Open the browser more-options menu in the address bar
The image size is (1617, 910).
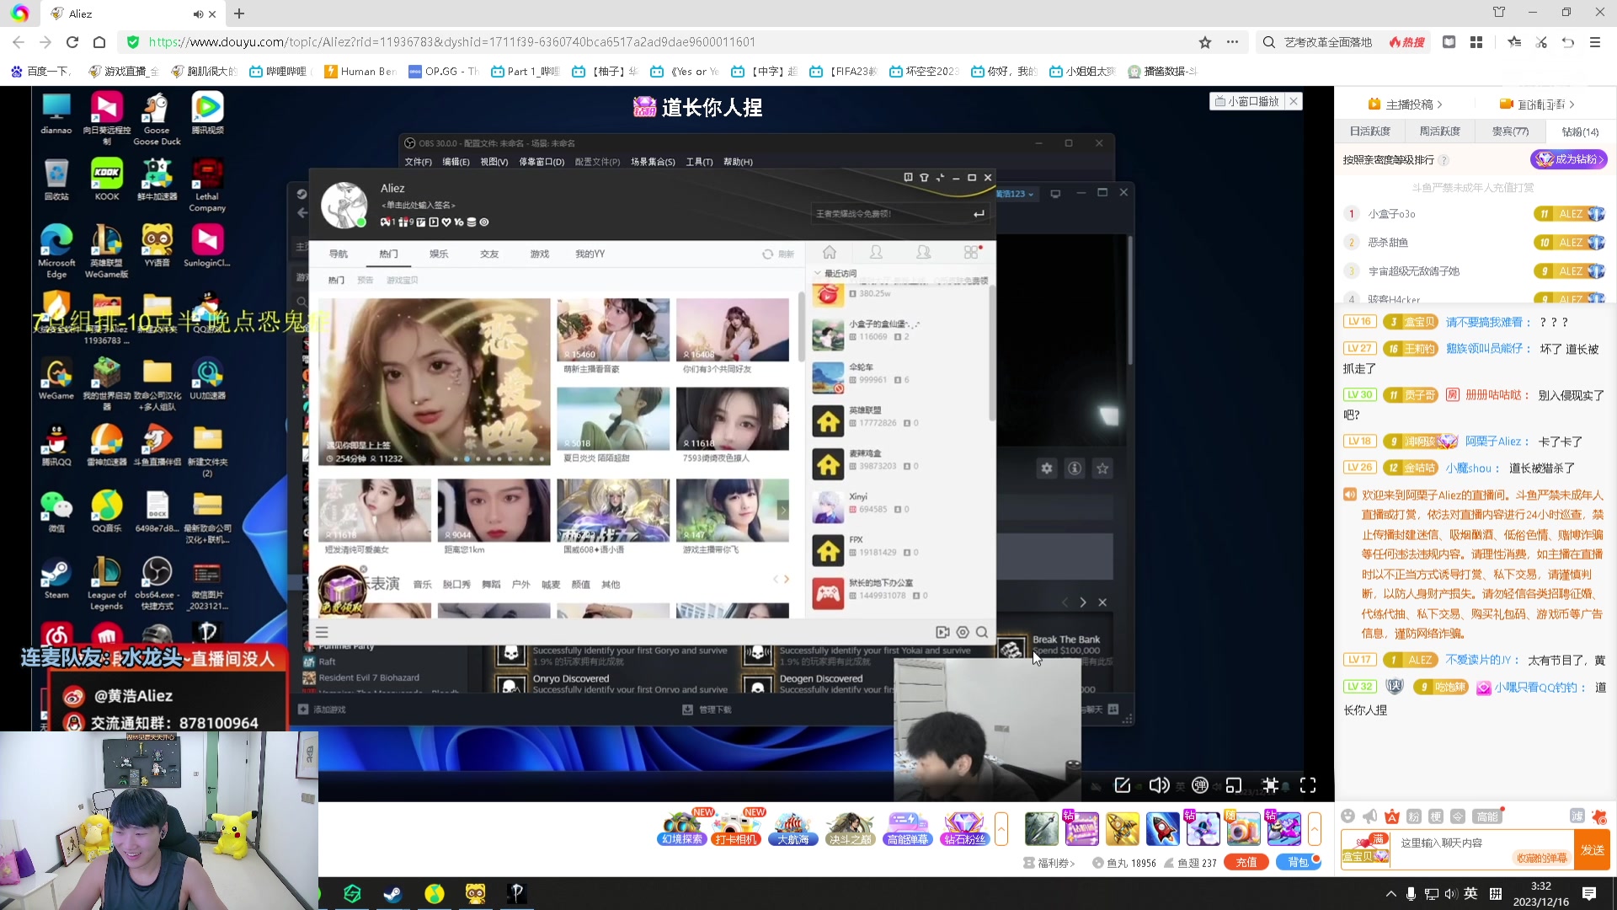1232,42
